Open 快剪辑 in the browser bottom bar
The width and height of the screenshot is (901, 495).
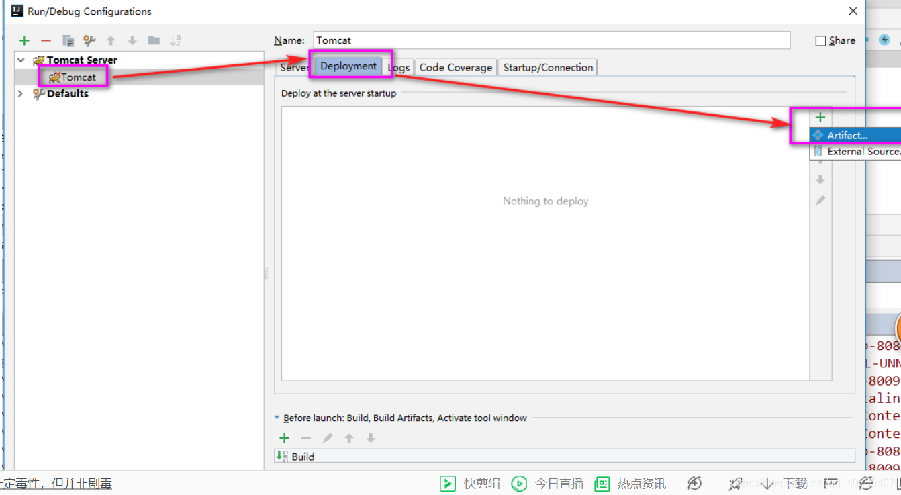[x=470, y=484]
